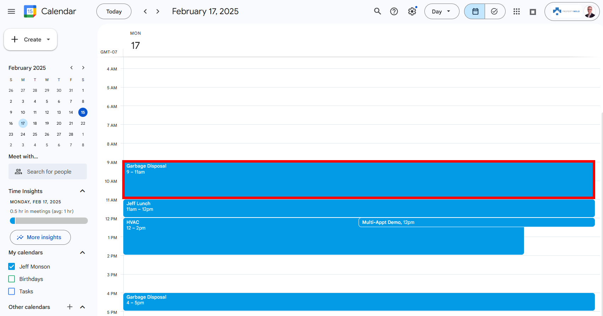
Task: Open More insights
Action: [40, 237]
